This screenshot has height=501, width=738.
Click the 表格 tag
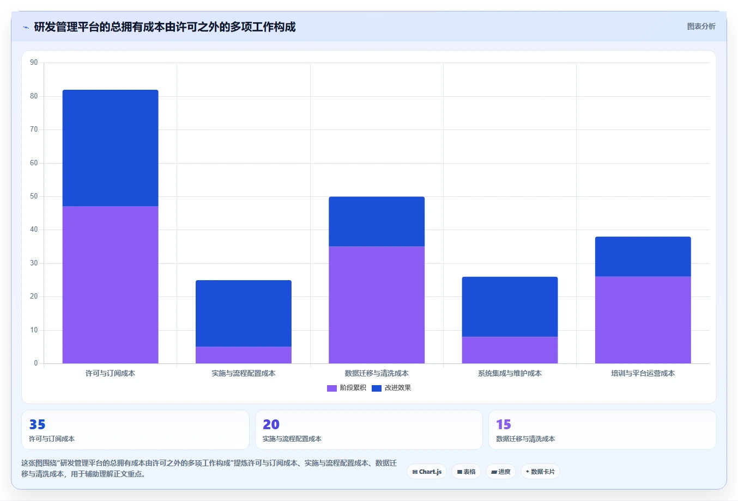[x=466, y=472]
